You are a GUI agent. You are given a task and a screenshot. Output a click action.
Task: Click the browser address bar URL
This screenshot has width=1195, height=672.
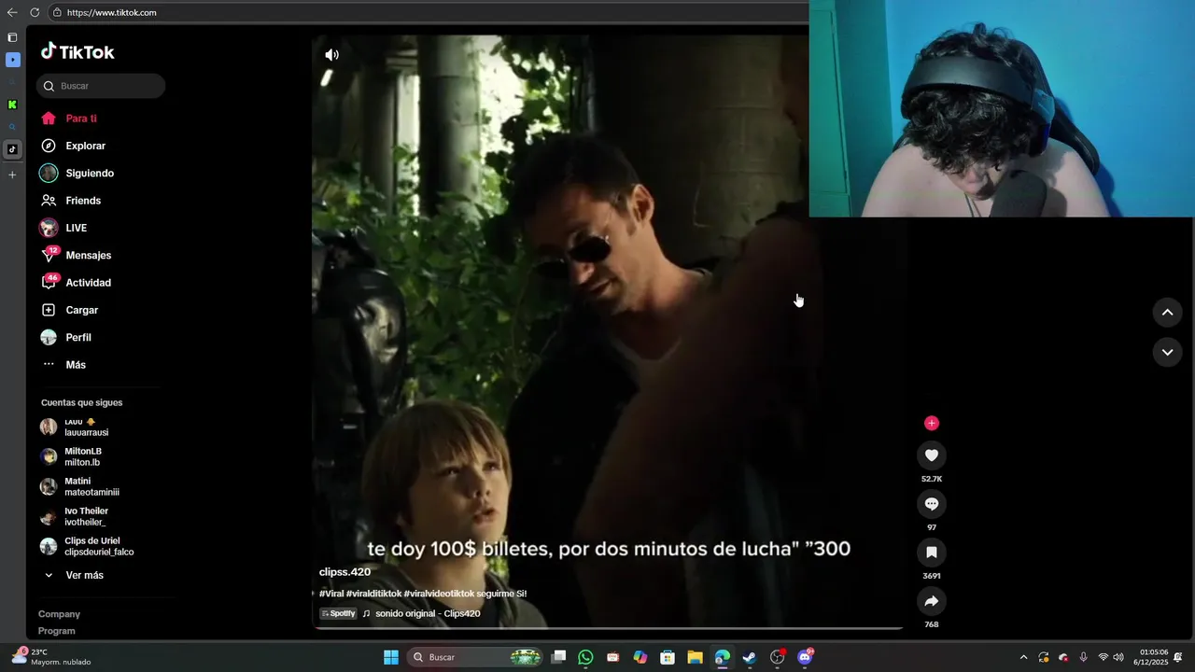111,13
